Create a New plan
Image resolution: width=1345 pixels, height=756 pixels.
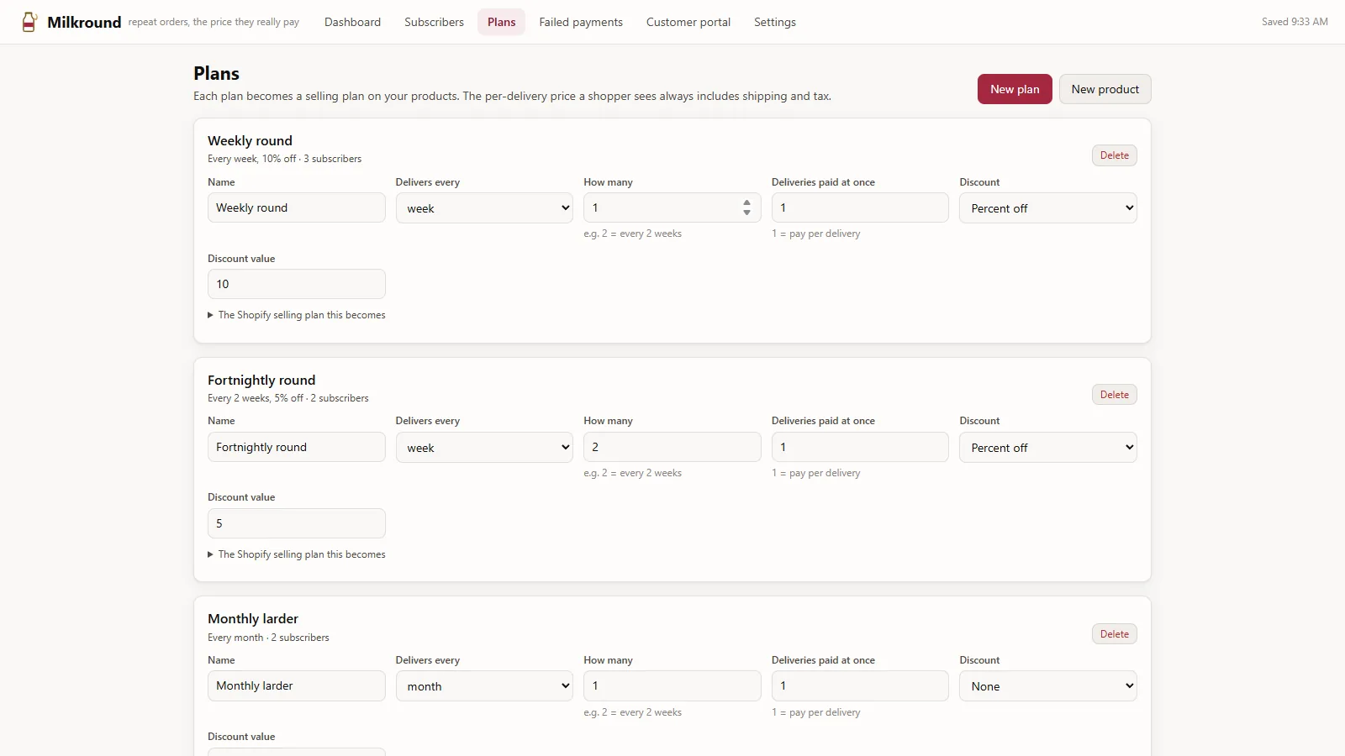(x=1015, y=89)
